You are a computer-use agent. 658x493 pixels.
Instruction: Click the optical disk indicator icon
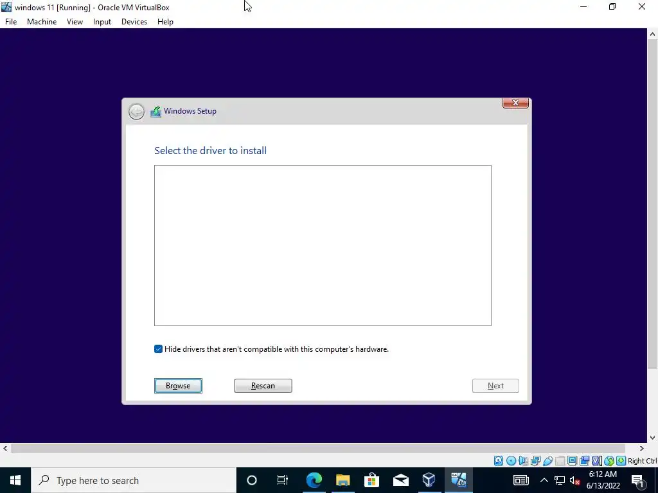511,461
